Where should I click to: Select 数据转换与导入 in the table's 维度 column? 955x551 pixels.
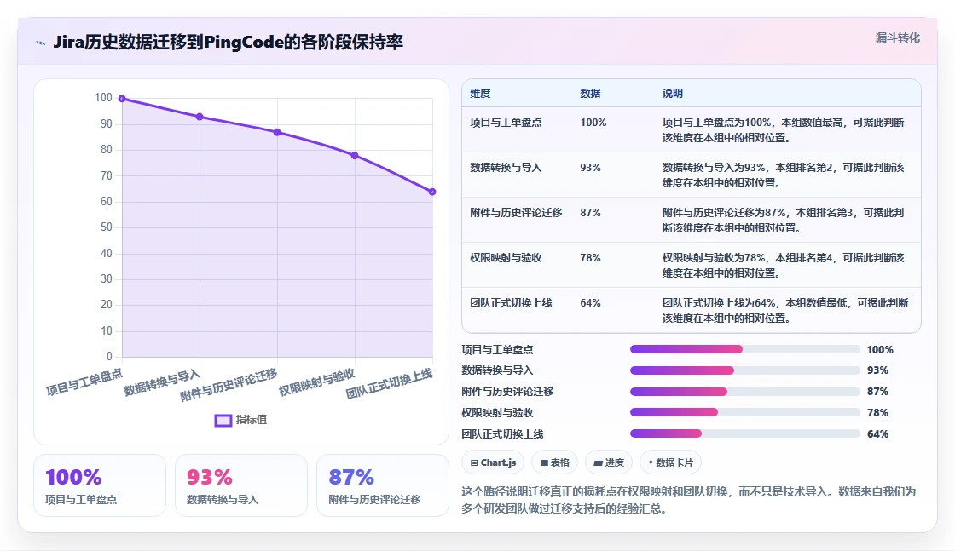[506, 167]
